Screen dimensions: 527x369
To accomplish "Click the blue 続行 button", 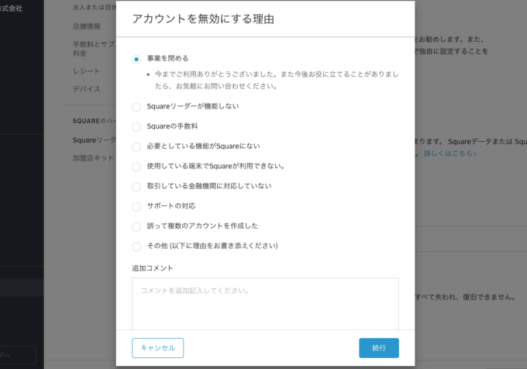I will [378, 348].
